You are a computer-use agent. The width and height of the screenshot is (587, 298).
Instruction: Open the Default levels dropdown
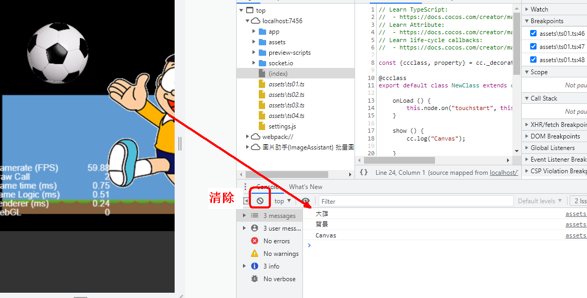point(540,201)
